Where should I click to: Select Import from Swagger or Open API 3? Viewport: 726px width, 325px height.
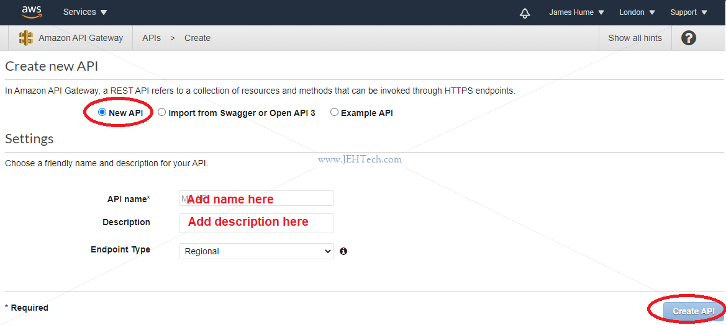[x=161, y=112]
